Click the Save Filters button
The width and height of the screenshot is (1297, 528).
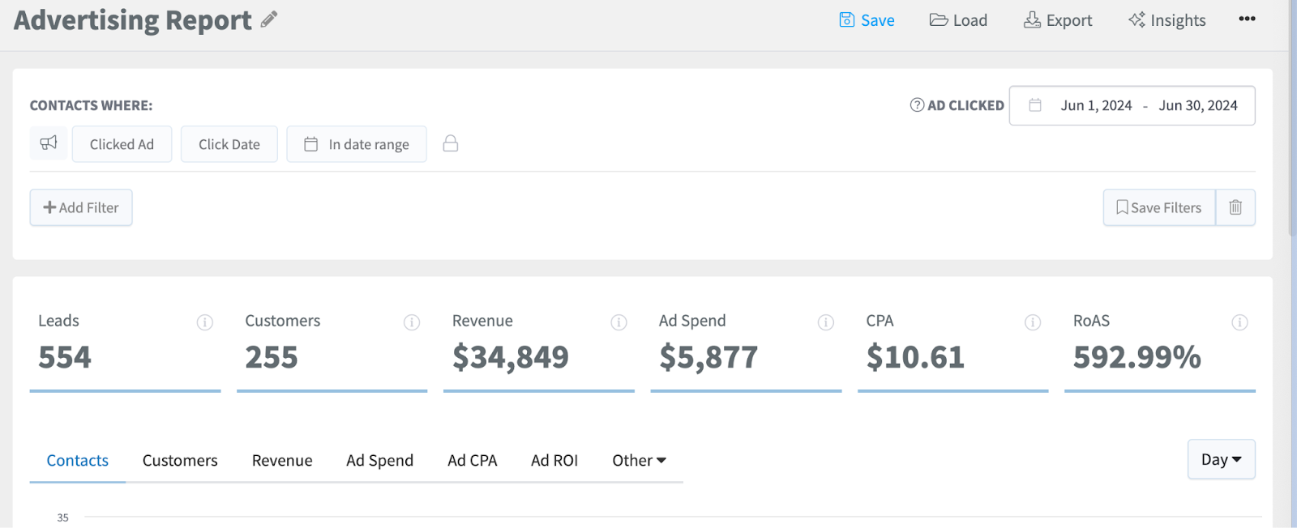coord(1158,207)
